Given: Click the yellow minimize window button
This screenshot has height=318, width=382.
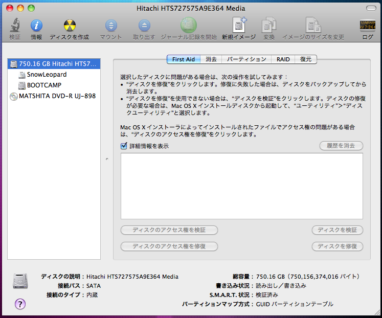Looking at the screenshot, I should pyautogui.click(x=20, y=8).
